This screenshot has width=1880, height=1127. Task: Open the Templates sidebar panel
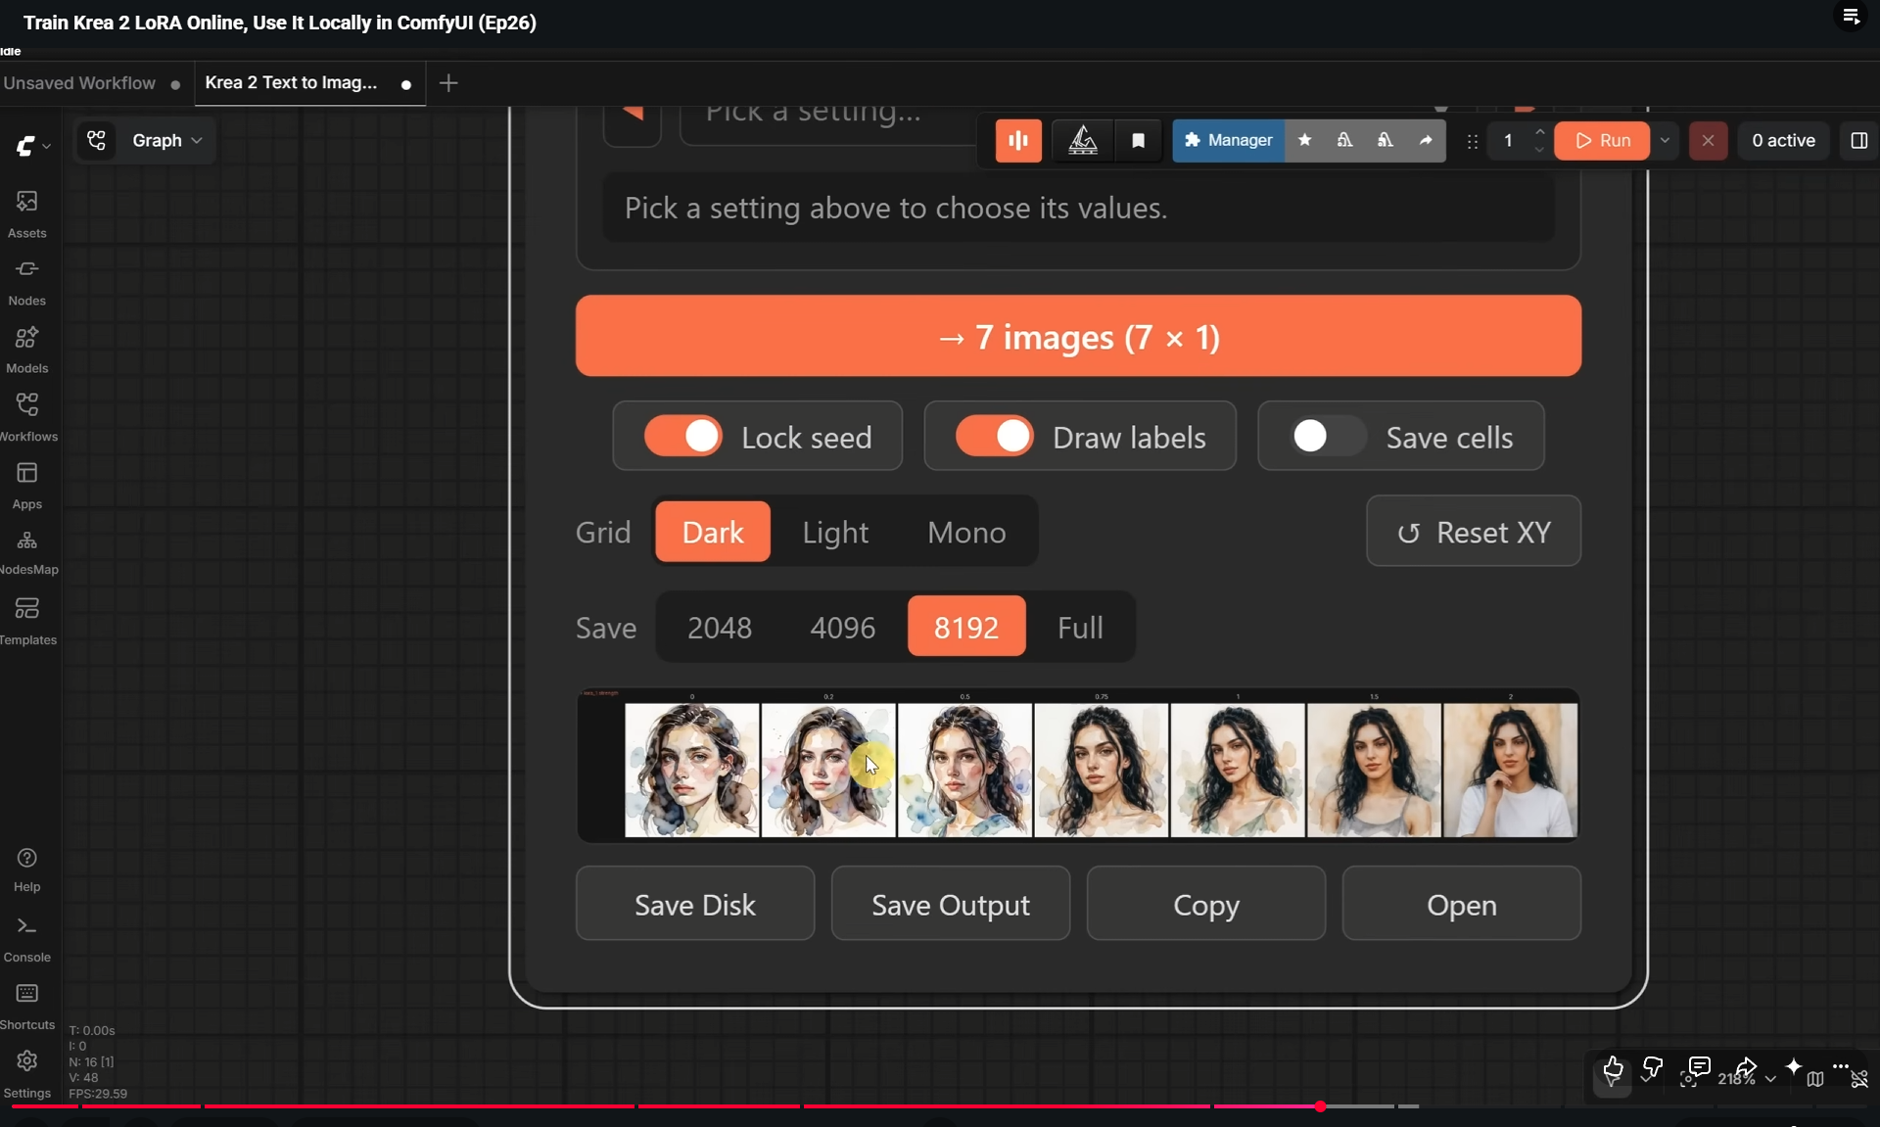[27, 620]
